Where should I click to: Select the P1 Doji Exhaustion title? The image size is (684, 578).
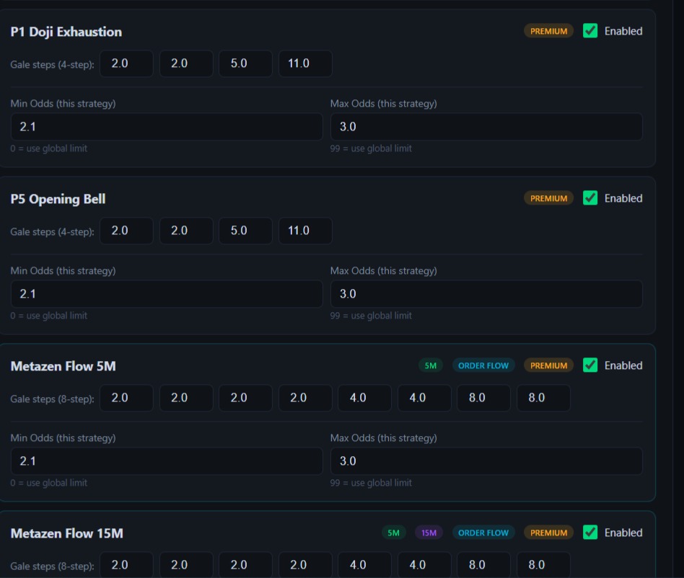tap(66, 32)
